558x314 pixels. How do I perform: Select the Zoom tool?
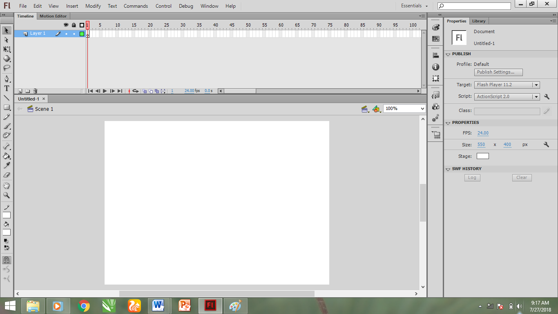click(7, 195)
